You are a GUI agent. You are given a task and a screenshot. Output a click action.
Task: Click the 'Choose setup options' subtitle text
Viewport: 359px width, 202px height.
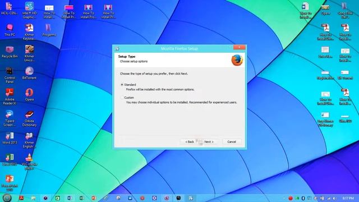tap(134, 61)
